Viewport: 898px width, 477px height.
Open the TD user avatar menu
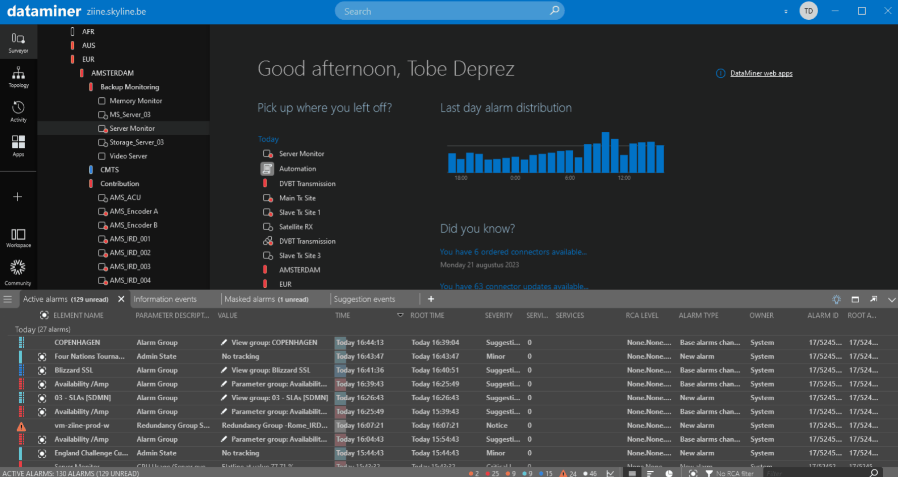[809, 11]
